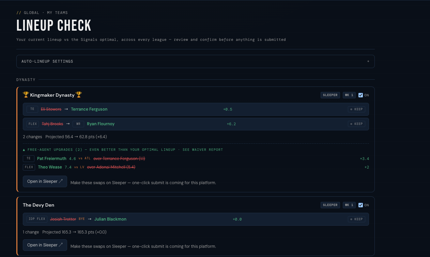
Task: Click the IDP FLEX position tag
Action: tap(37, 219)
